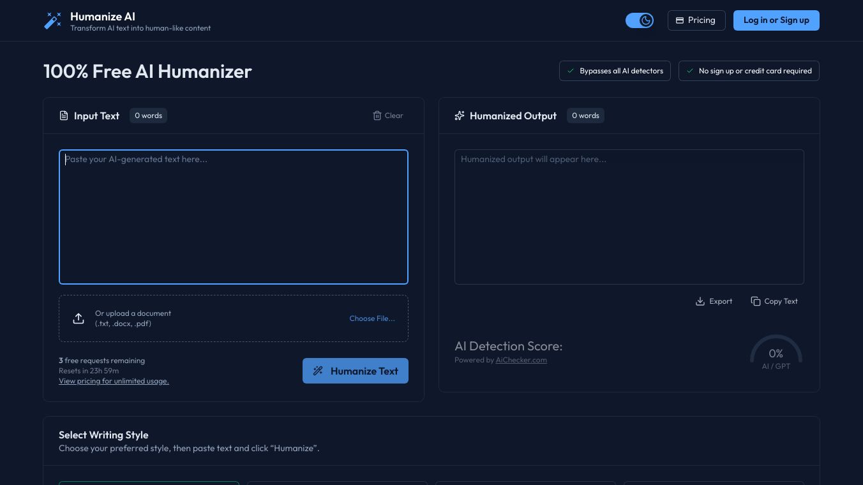Click the Choose File link
The image size is (863, 485).
[372, 318]
